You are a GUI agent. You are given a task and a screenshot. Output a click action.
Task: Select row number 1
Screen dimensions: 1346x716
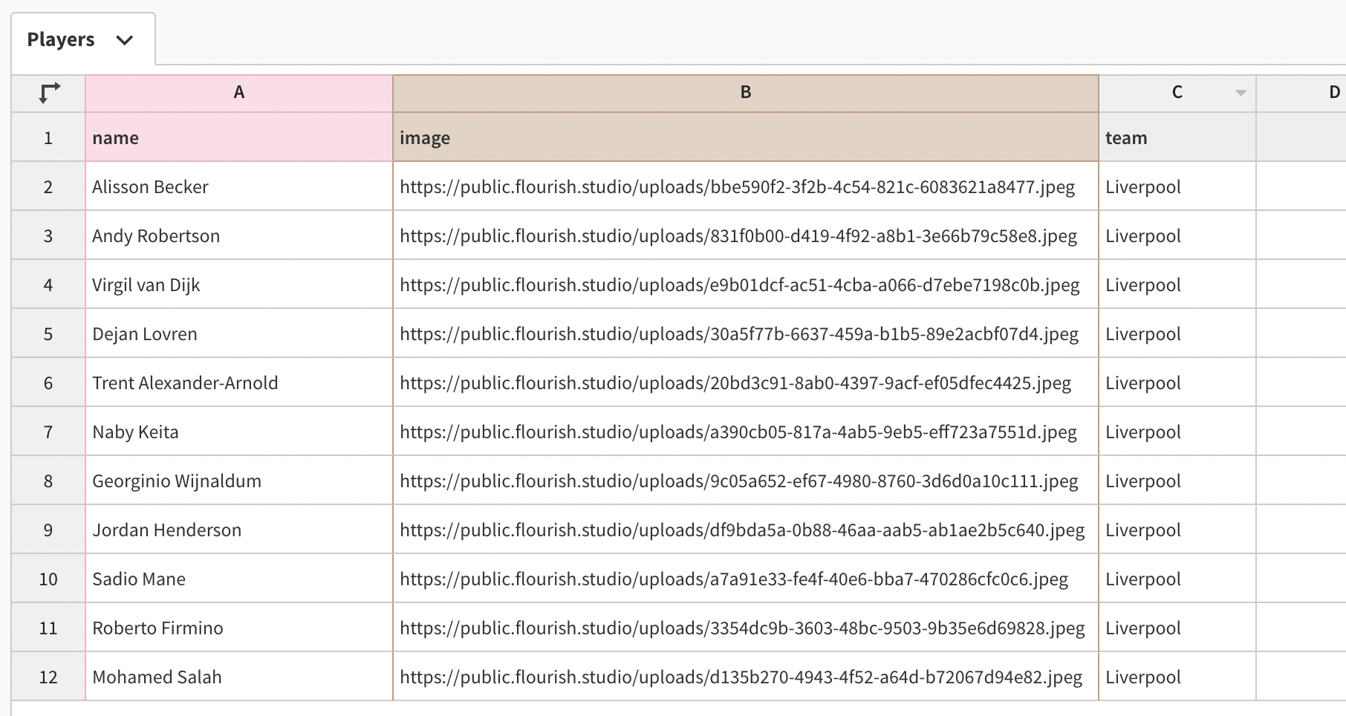click(48, 137)
